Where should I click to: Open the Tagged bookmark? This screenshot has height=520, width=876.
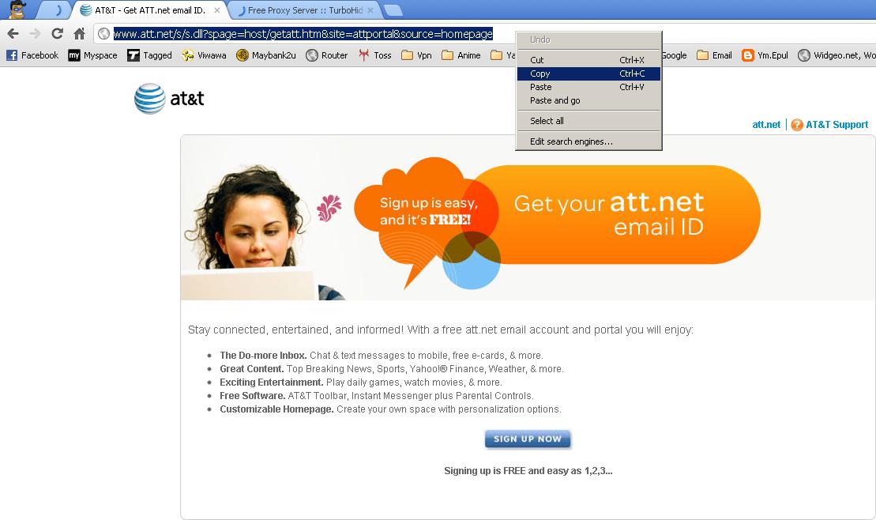coord(150,55)
